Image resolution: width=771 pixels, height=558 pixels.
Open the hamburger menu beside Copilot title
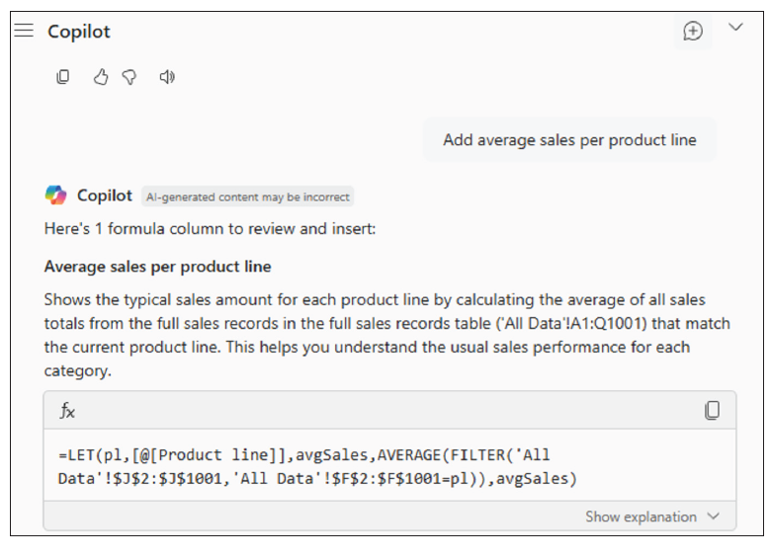point(25,31)
